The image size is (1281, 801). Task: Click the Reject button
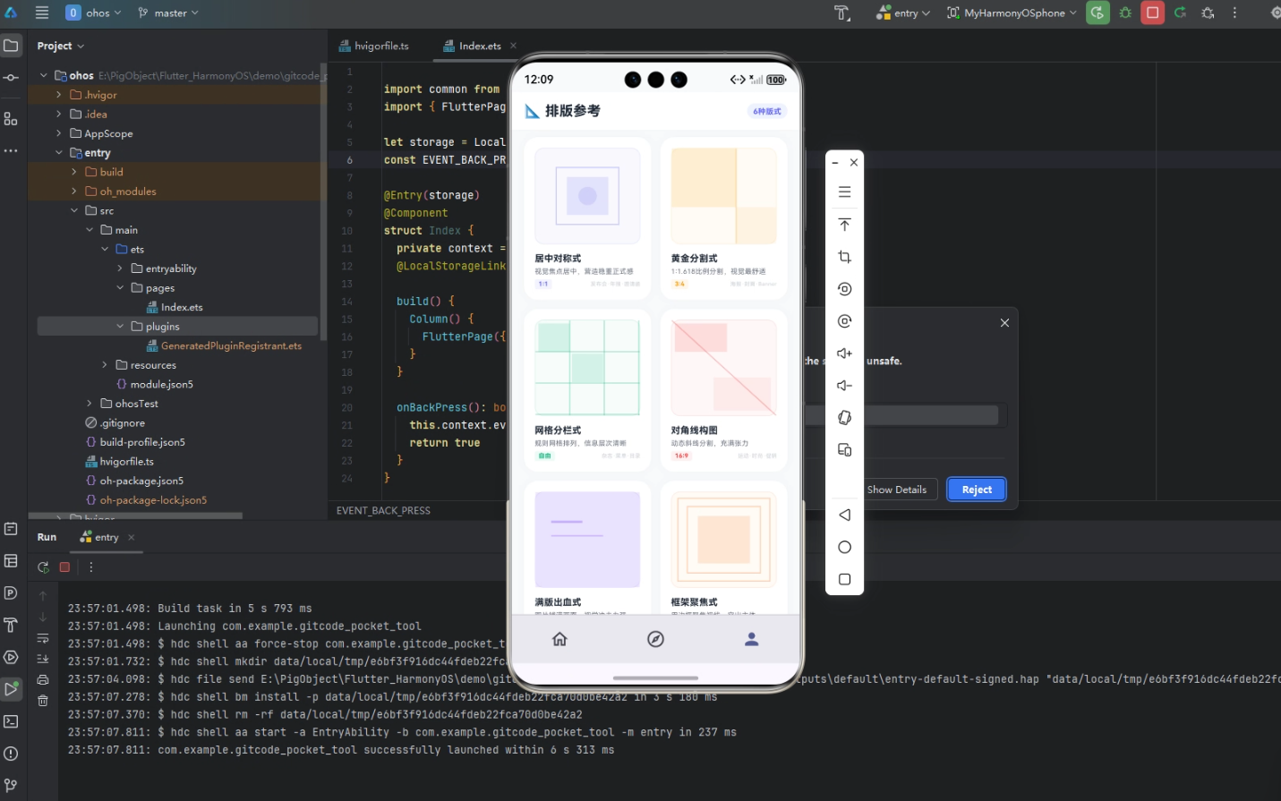coord(977,490)
